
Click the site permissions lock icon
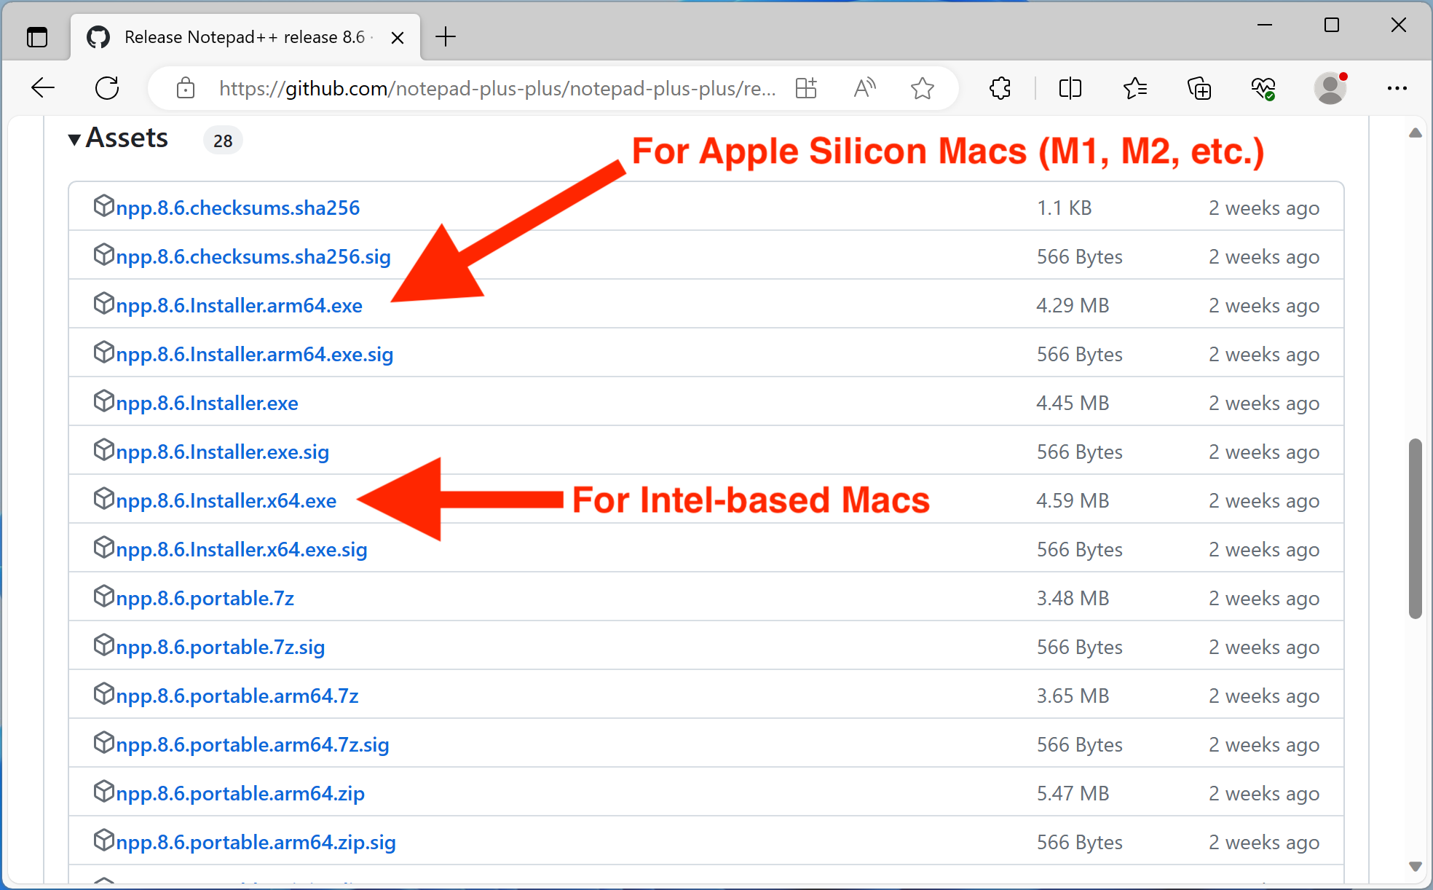(186, 88)
